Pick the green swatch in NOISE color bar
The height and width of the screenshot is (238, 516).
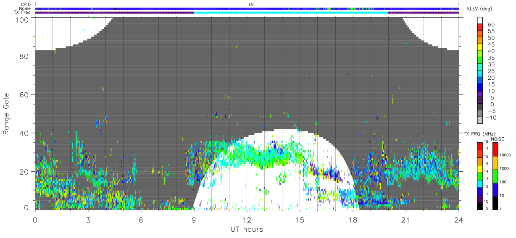click(495, 176)
